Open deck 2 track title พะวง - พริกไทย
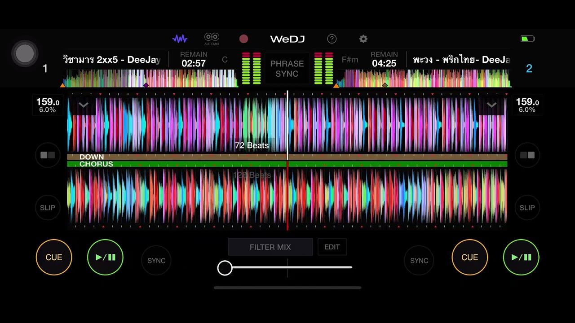575x323 pixels. click(462, 60)
